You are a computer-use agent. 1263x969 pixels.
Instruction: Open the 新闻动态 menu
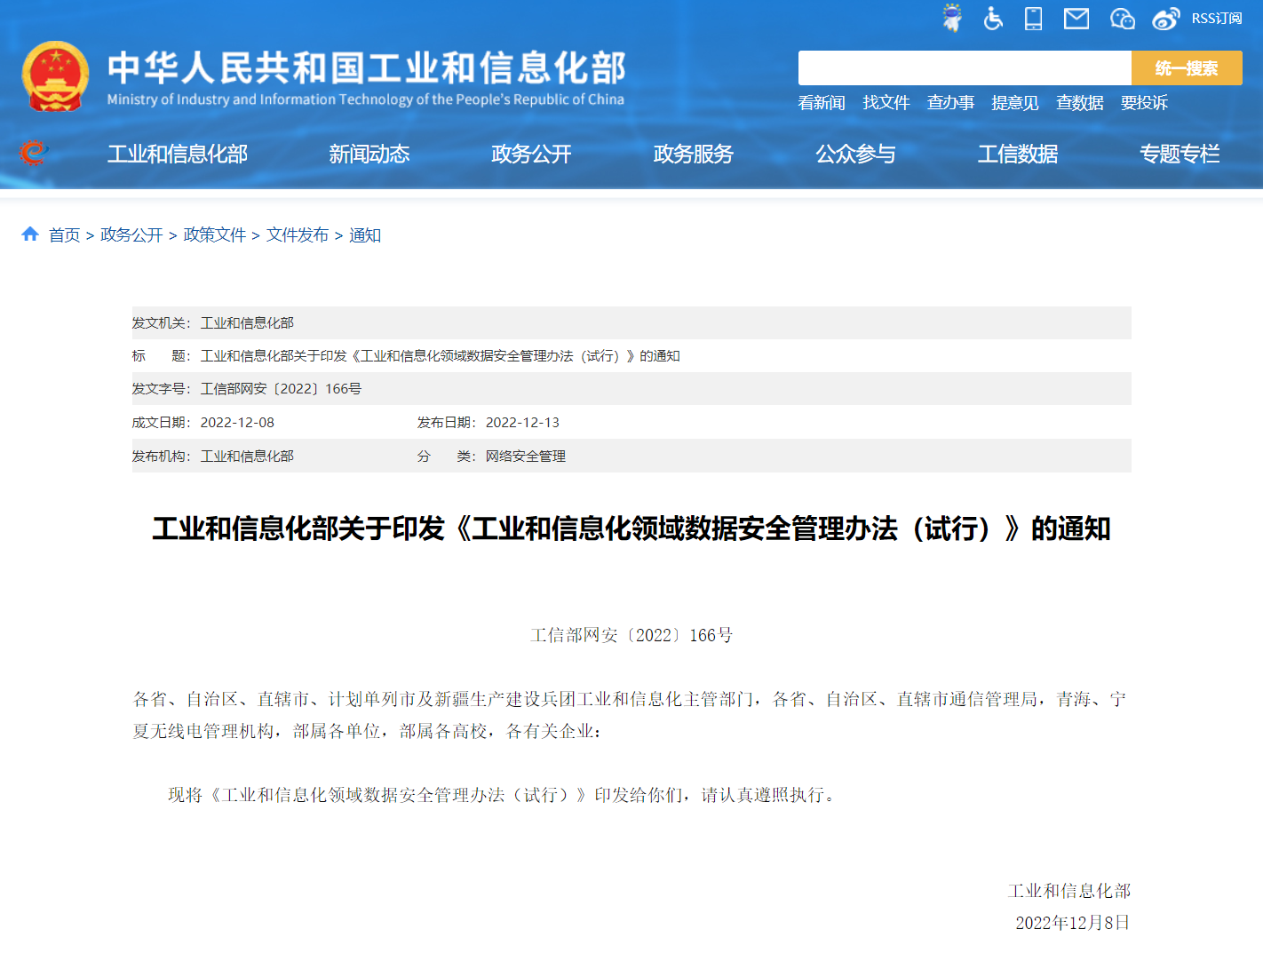pyautogui.click(x=369, y=155)
